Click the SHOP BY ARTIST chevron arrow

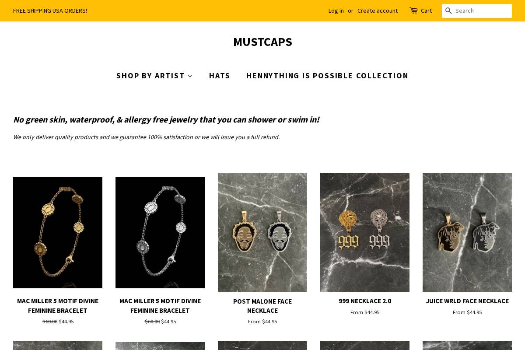(190, 76)
